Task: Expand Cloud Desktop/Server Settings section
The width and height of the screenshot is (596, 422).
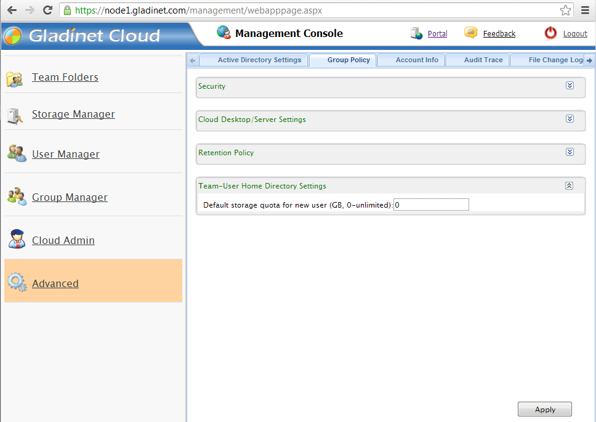Action: (x=570, y=119)
